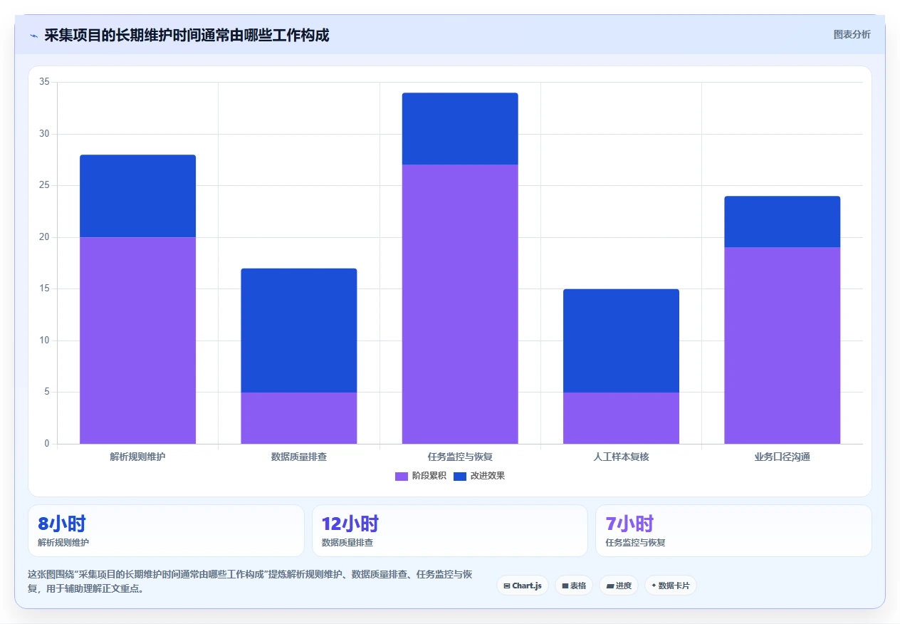Screen dimensions: 900x624
Task: Click the purple segment of 数据质量排查 bar
Action: (299, 418)
